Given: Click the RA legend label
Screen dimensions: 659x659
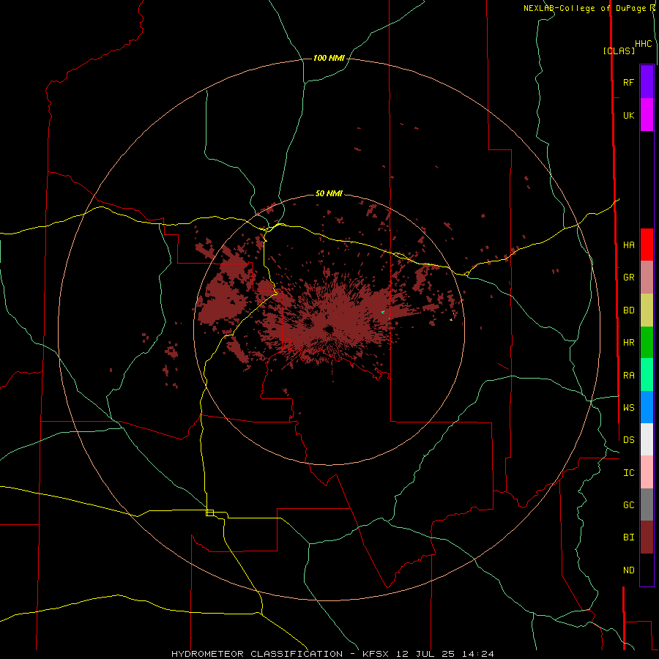Looking at the screenshot, I should click(628, 375).
